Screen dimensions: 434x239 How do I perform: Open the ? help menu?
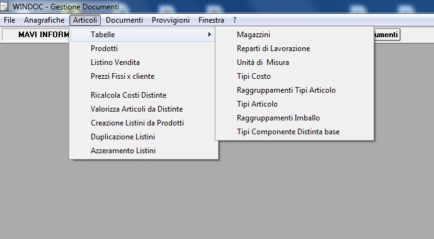(x=235, y=20)
